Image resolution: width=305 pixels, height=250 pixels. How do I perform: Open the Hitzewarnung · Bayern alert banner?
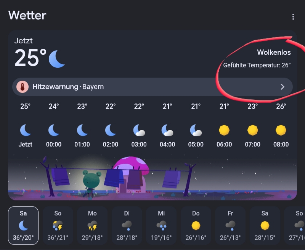click(x=152, y=87)
